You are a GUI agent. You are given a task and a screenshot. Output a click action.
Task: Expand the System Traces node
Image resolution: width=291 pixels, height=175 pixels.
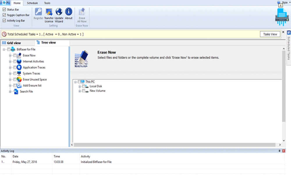coord(10,73)
